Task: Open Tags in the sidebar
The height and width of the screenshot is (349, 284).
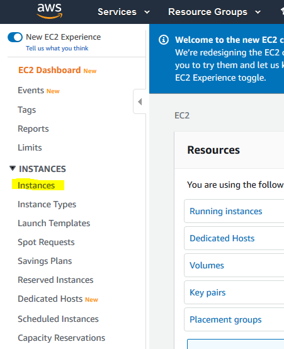Action: (x=26, y=110)
